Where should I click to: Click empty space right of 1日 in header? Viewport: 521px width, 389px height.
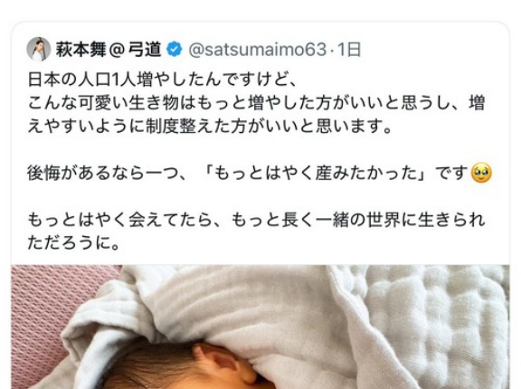pyautogui.click(x=432, y=50)
